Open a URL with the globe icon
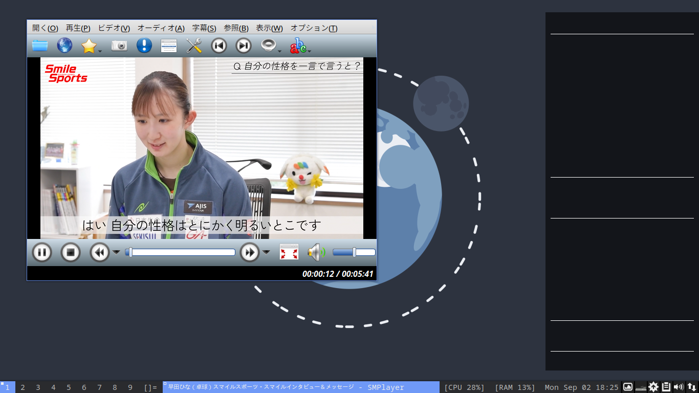 tap(64, 46)
